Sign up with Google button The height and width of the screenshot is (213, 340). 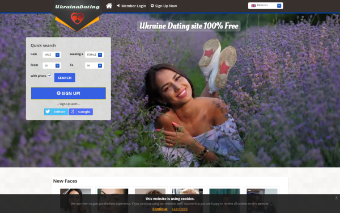coord(81,112)
